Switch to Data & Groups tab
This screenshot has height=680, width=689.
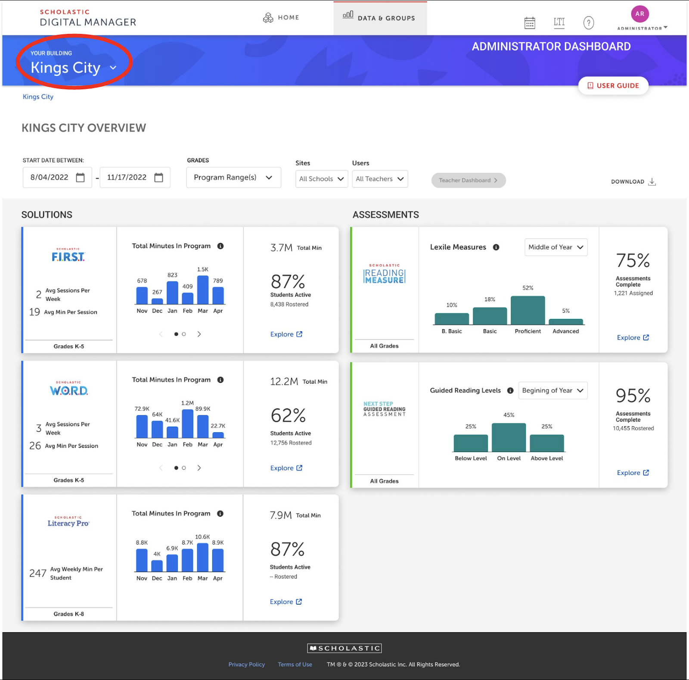point(380,18)
